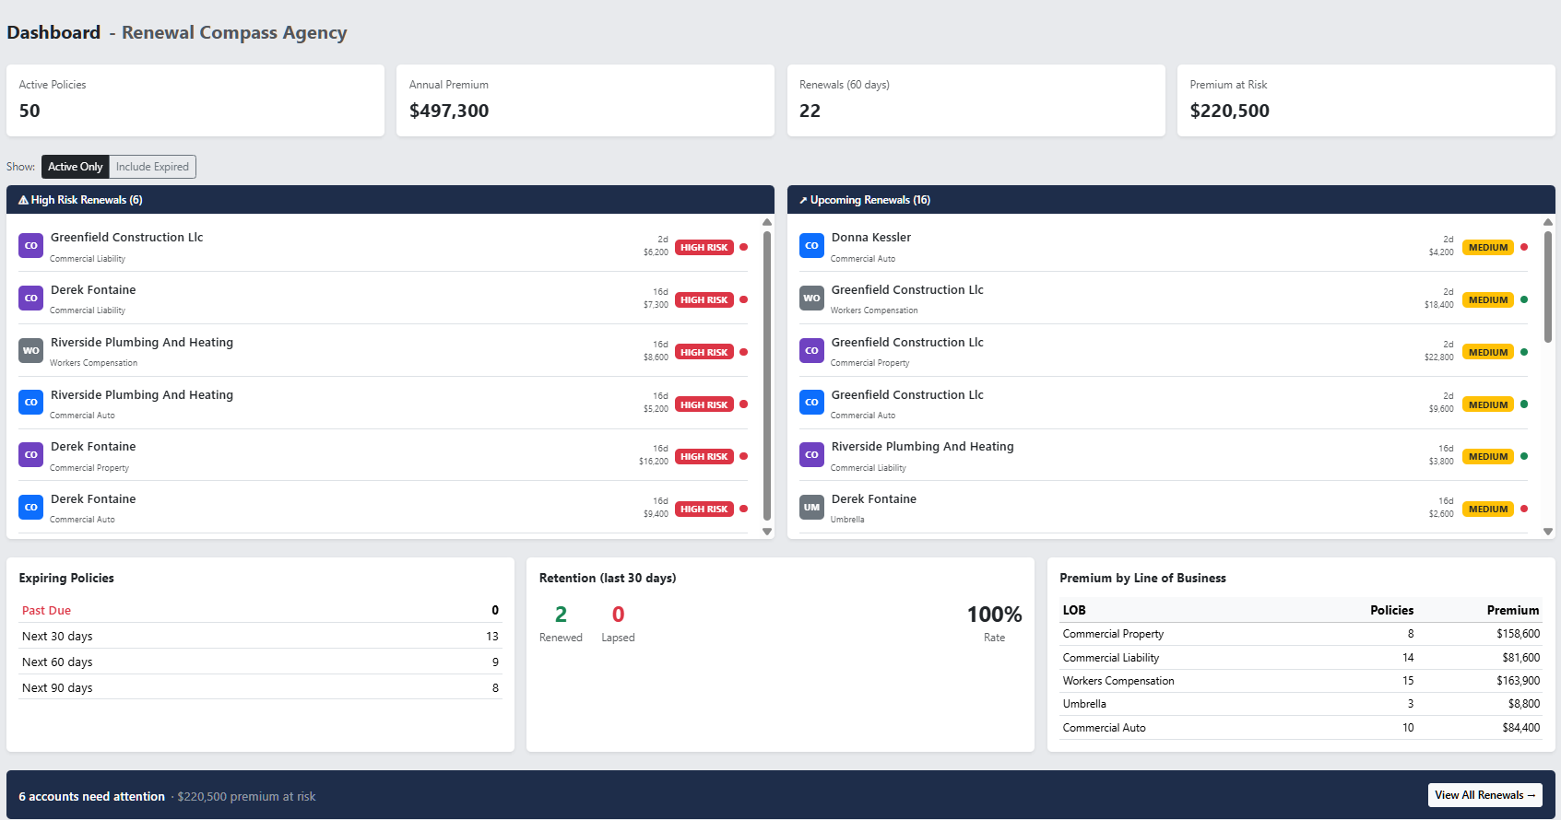1561x820 pixels.
Task: Click green status dot on Greenfield Workers Compensation row
Action: [1524, 299]
